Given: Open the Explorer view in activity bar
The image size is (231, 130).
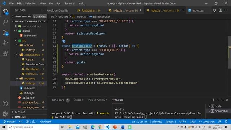Looking at the screenshot, I should [5, 12].
